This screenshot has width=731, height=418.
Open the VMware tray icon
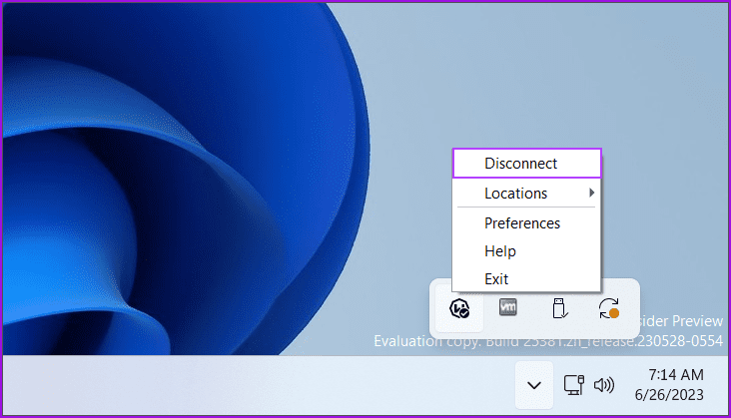click(x=507, y=307)
